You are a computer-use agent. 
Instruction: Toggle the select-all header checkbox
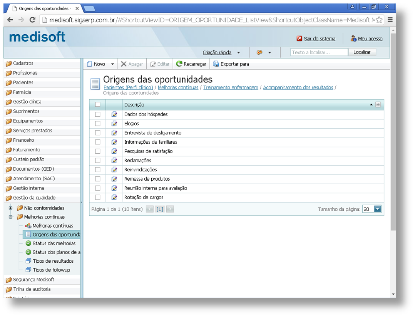tap(98, 104)
